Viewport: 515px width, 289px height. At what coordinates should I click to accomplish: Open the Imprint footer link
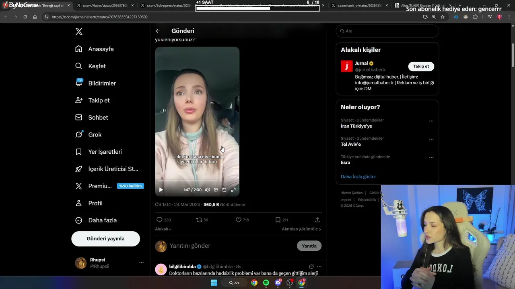346,200
